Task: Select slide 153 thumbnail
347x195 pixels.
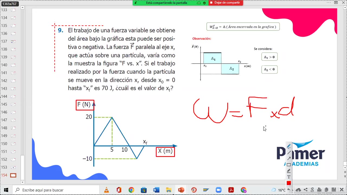Action: click(x=13, y=167)
